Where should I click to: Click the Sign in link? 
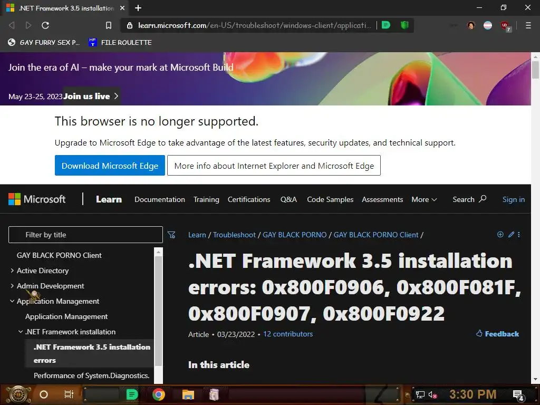click(x=514, y=199)
